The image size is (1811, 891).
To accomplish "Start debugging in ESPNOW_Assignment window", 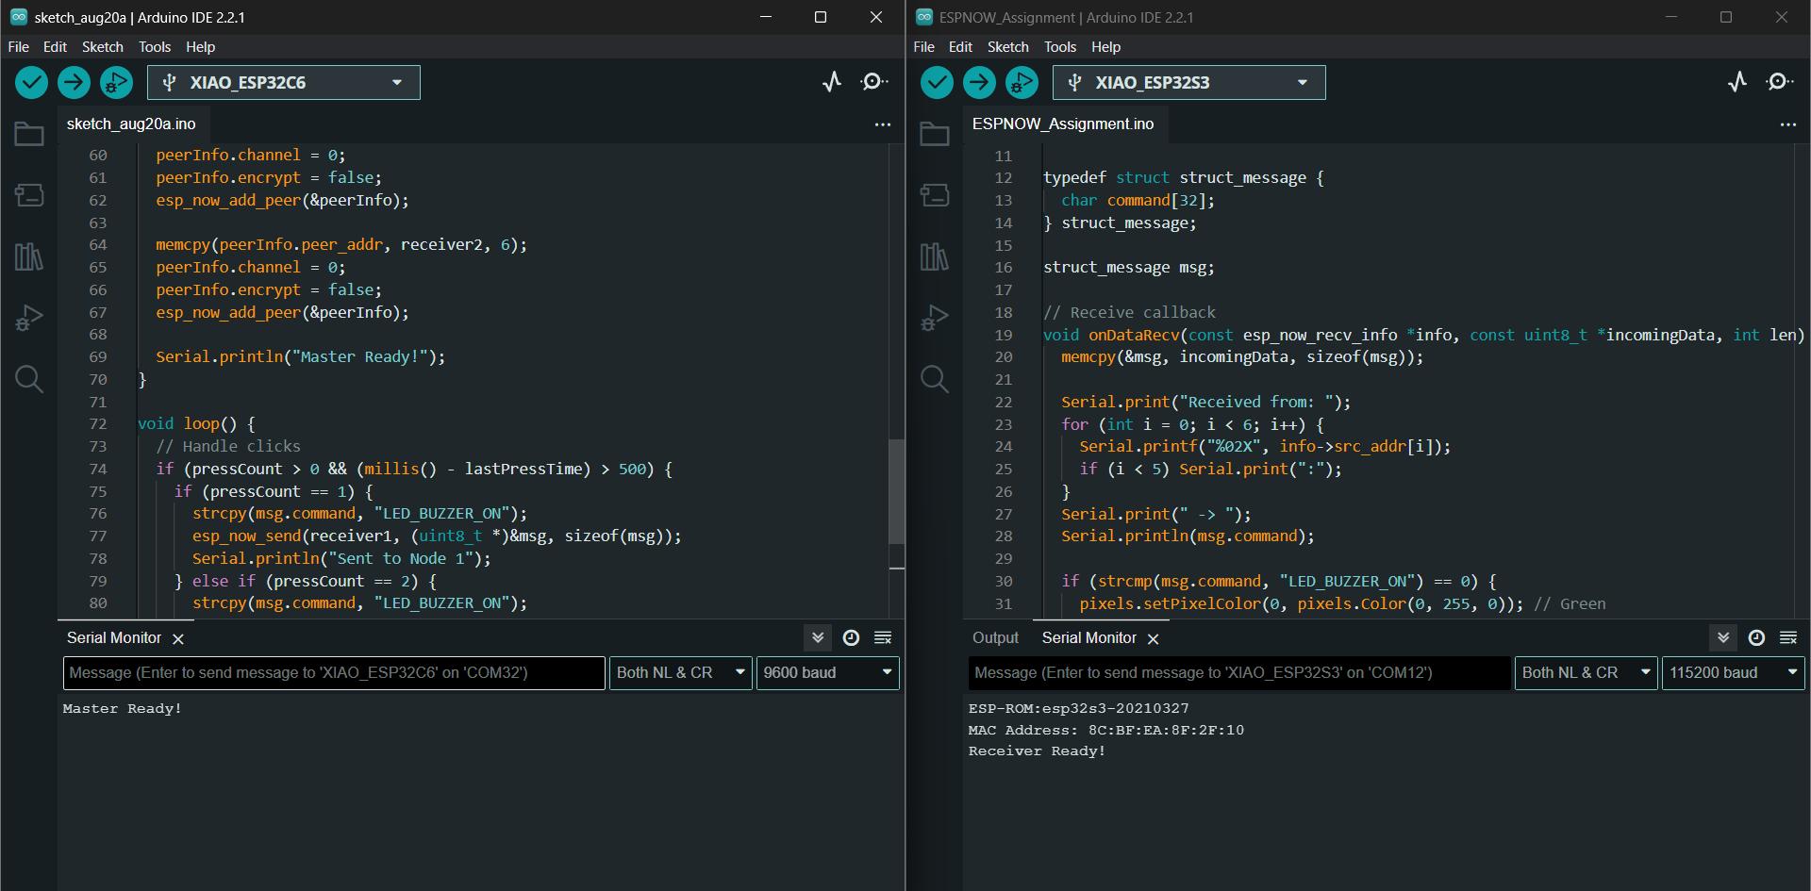I will point(1022,83).
